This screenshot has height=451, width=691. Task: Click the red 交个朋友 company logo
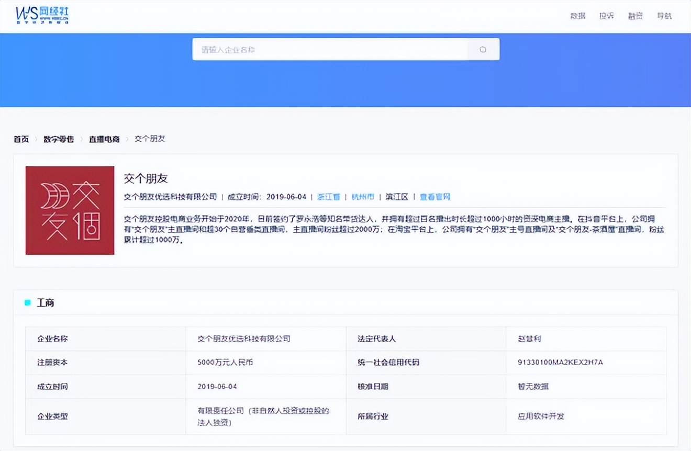[x=70, y=210]
